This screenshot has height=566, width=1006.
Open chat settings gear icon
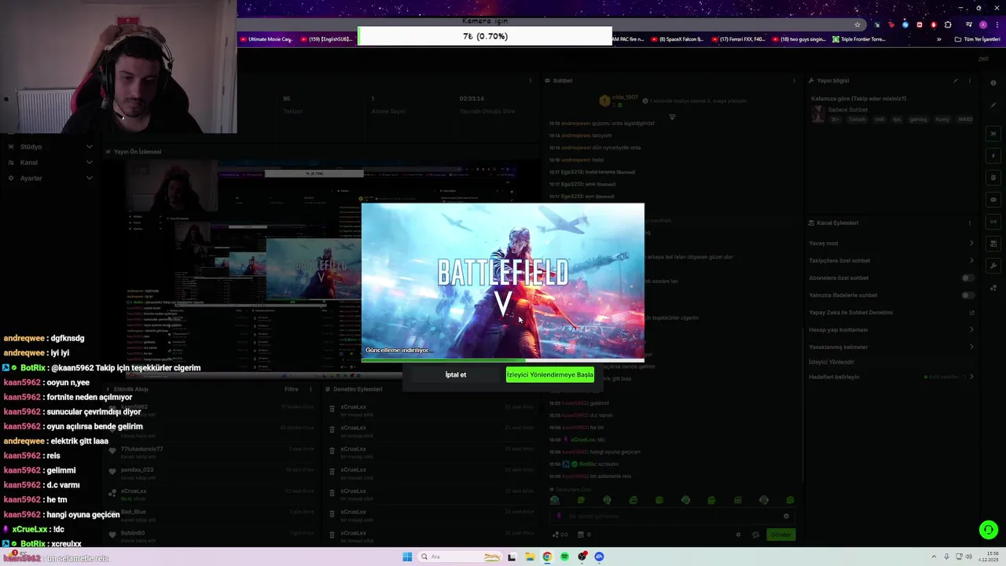[738, 535]
